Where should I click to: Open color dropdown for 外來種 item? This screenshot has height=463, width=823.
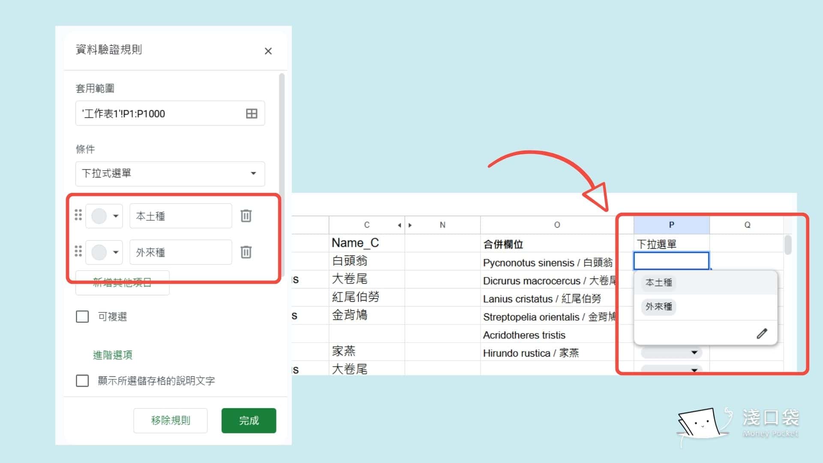[105, 252]
